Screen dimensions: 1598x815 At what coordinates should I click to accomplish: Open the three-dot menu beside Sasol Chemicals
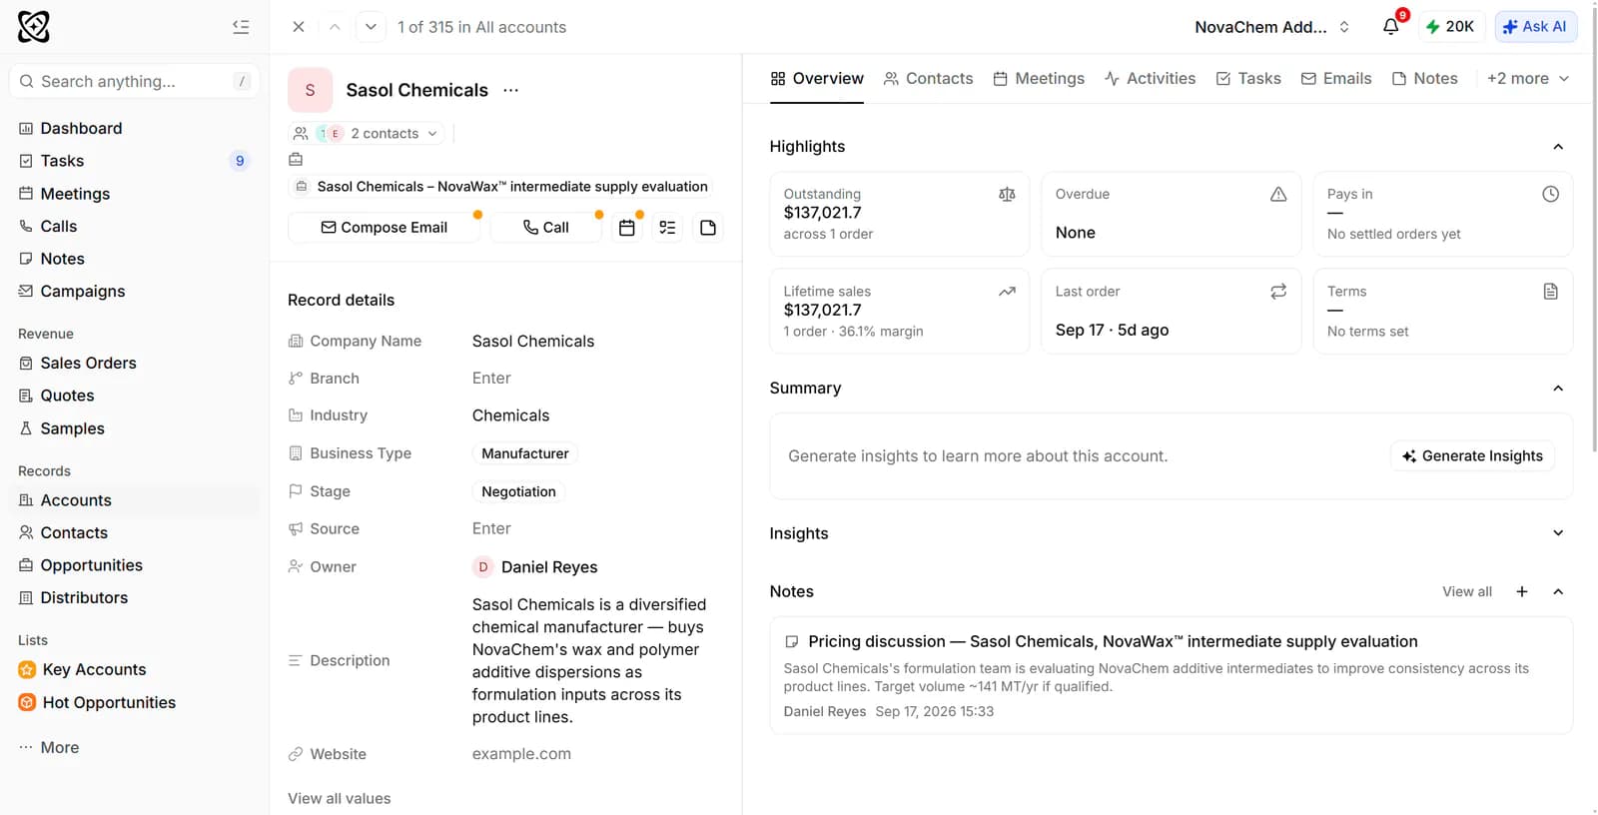(511, 90)
